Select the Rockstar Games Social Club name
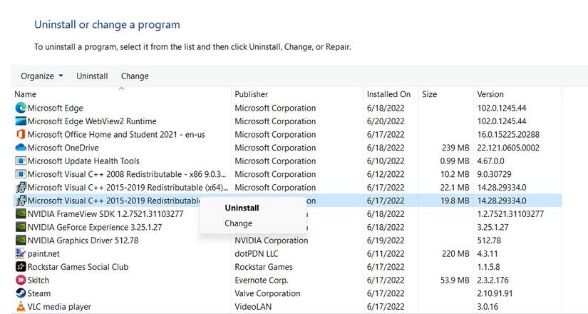 pyautogui.click(x=78, y=267)
